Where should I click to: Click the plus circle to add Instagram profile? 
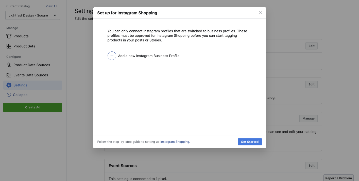pos(112,56)
